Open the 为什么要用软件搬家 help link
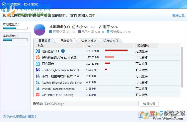 pos(21,117)
